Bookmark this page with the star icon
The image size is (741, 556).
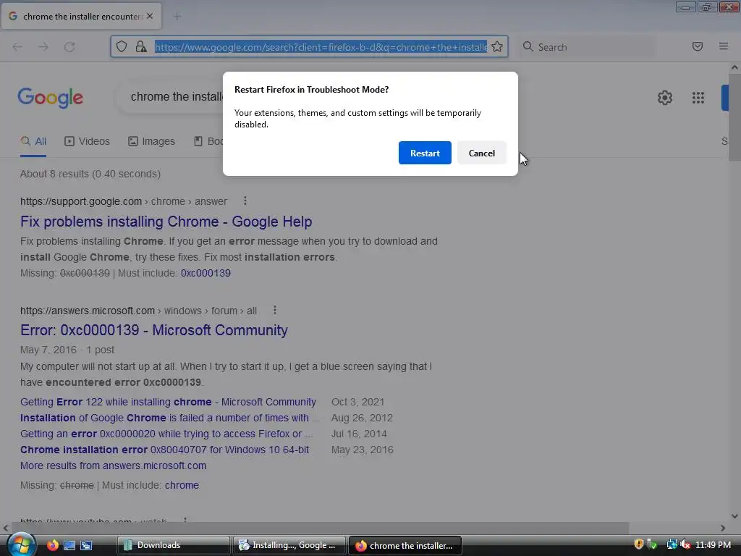point(496,46)
